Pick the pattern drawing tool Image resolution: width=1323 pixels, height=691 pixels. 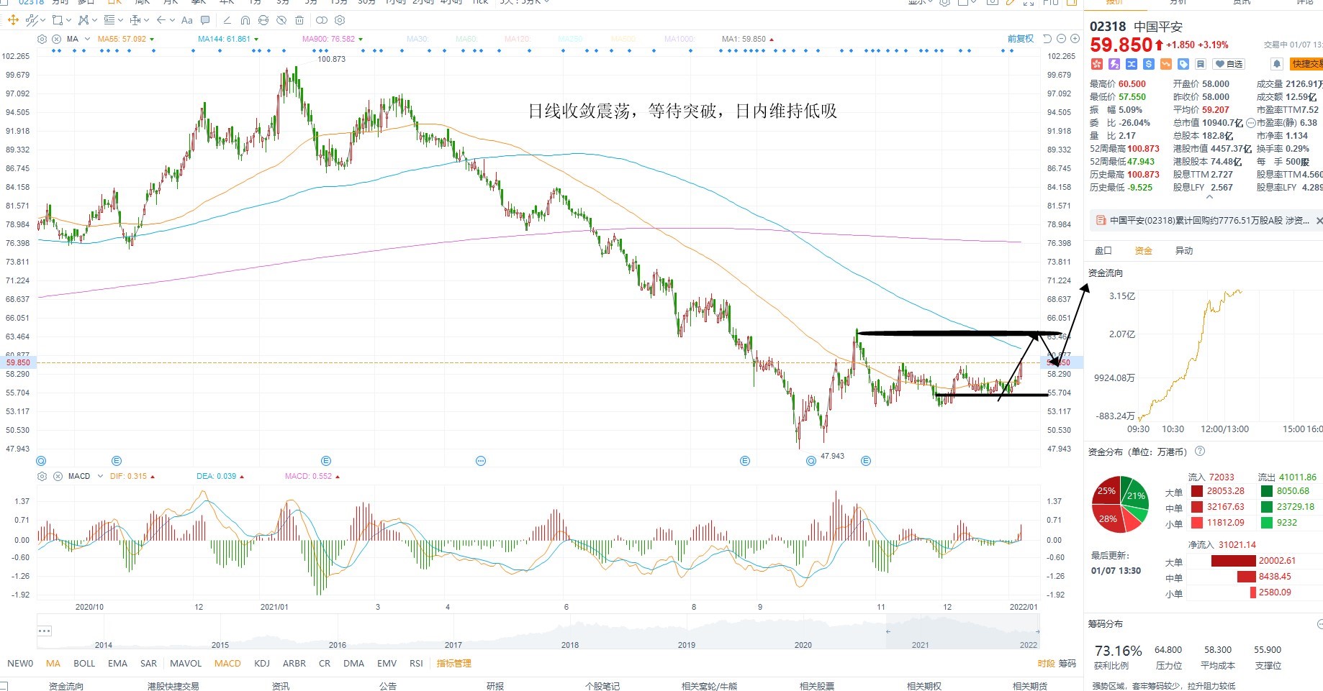83,20
